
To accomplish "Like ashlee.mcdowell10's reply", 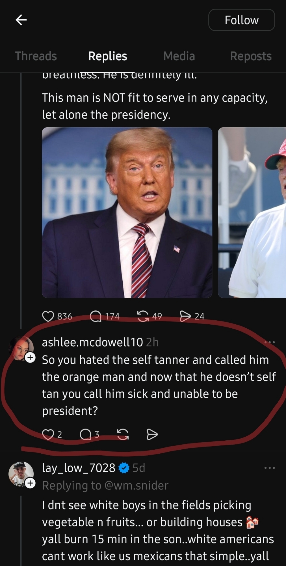I will 48,434.
